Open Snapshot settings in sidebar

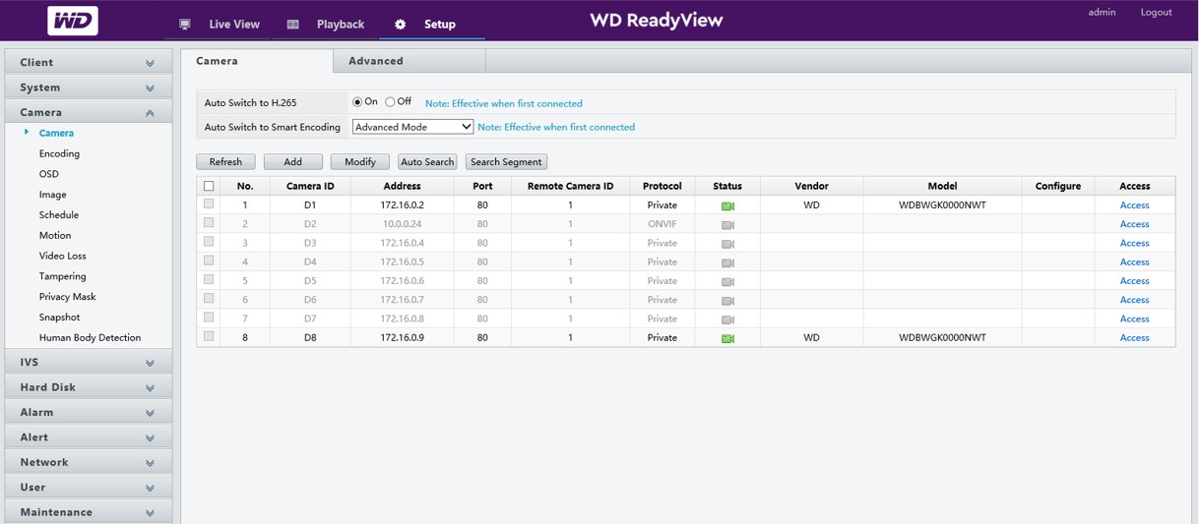(60, 318)
